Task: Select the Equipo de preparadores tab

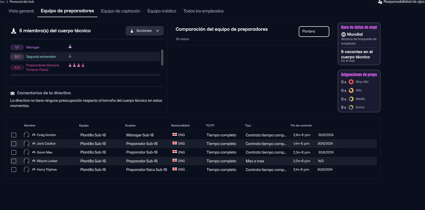Action: point(67,11)
